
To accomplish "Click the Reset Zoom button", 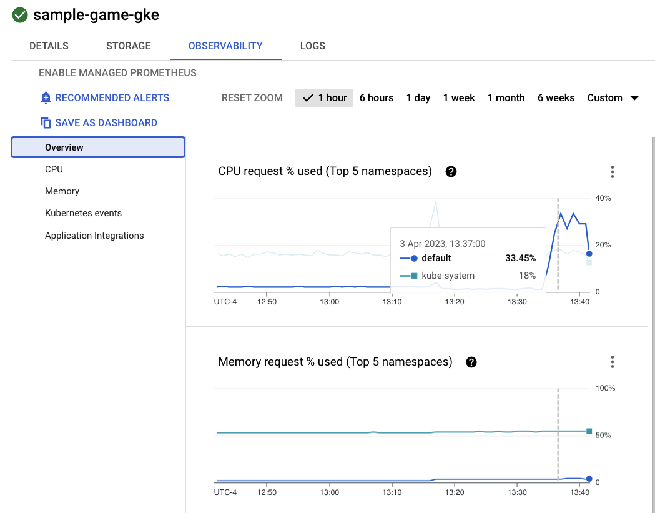I will (252, 98).
